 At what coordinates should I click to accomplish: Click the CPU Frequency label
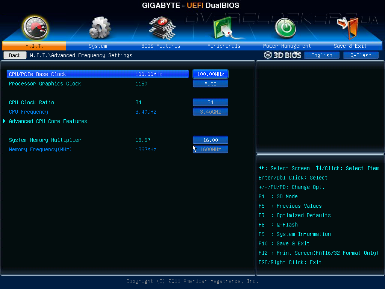point(29,112)
